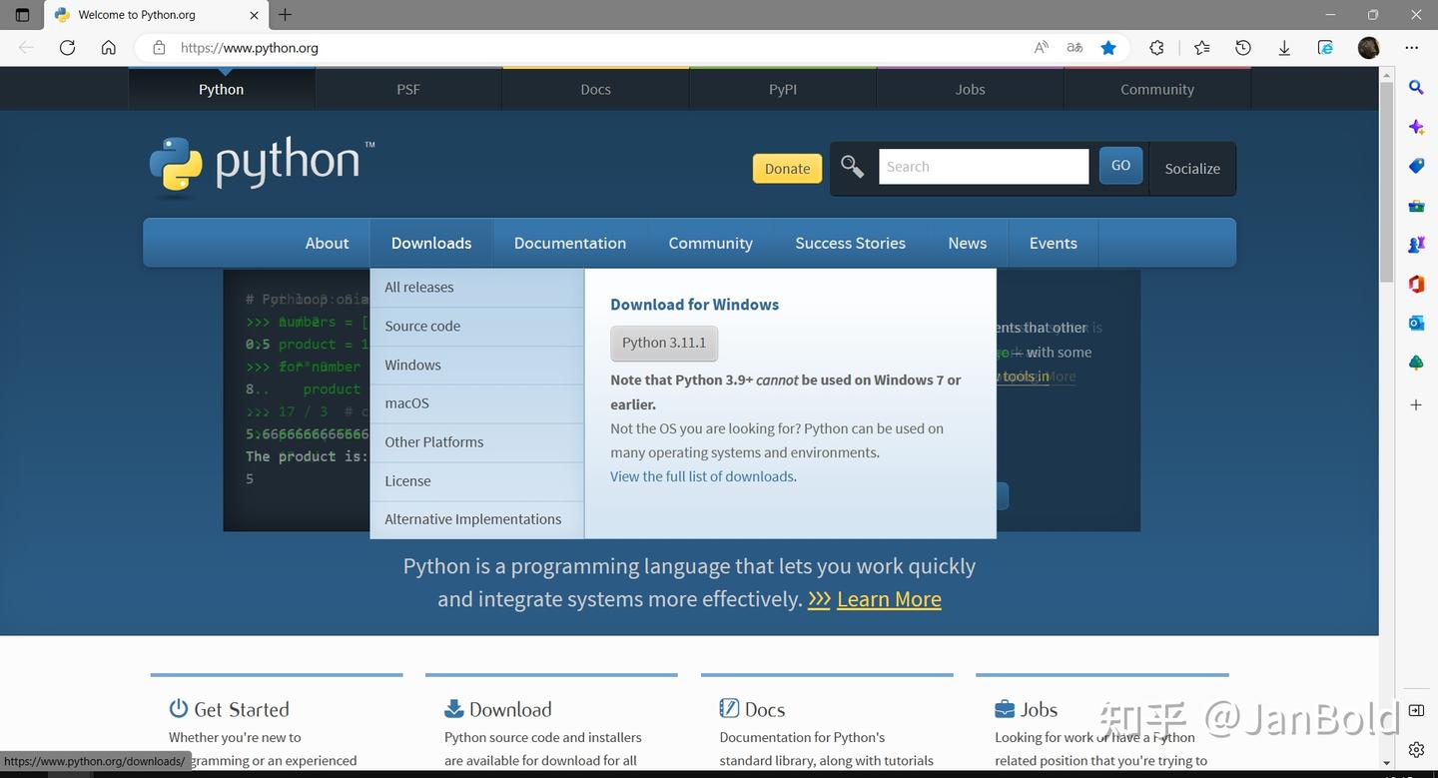1438x778 pixels.
Task: Show the Favorites list from the toolbar
Action: (x=1201, y=47)
